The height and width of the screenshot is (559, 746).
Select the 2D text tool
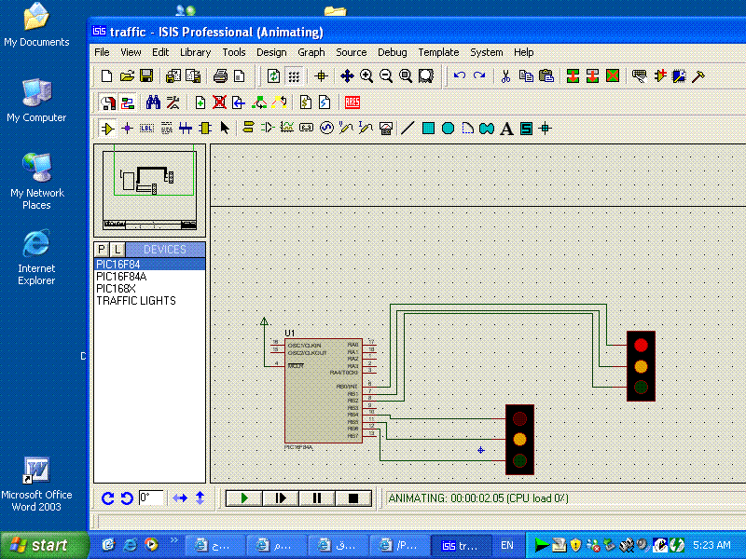tap(506, 129)
